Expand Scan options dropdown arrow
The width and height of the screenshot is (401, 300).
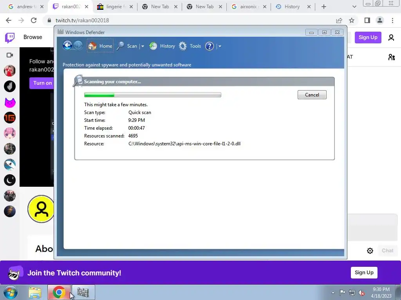(x=143, y=46)
